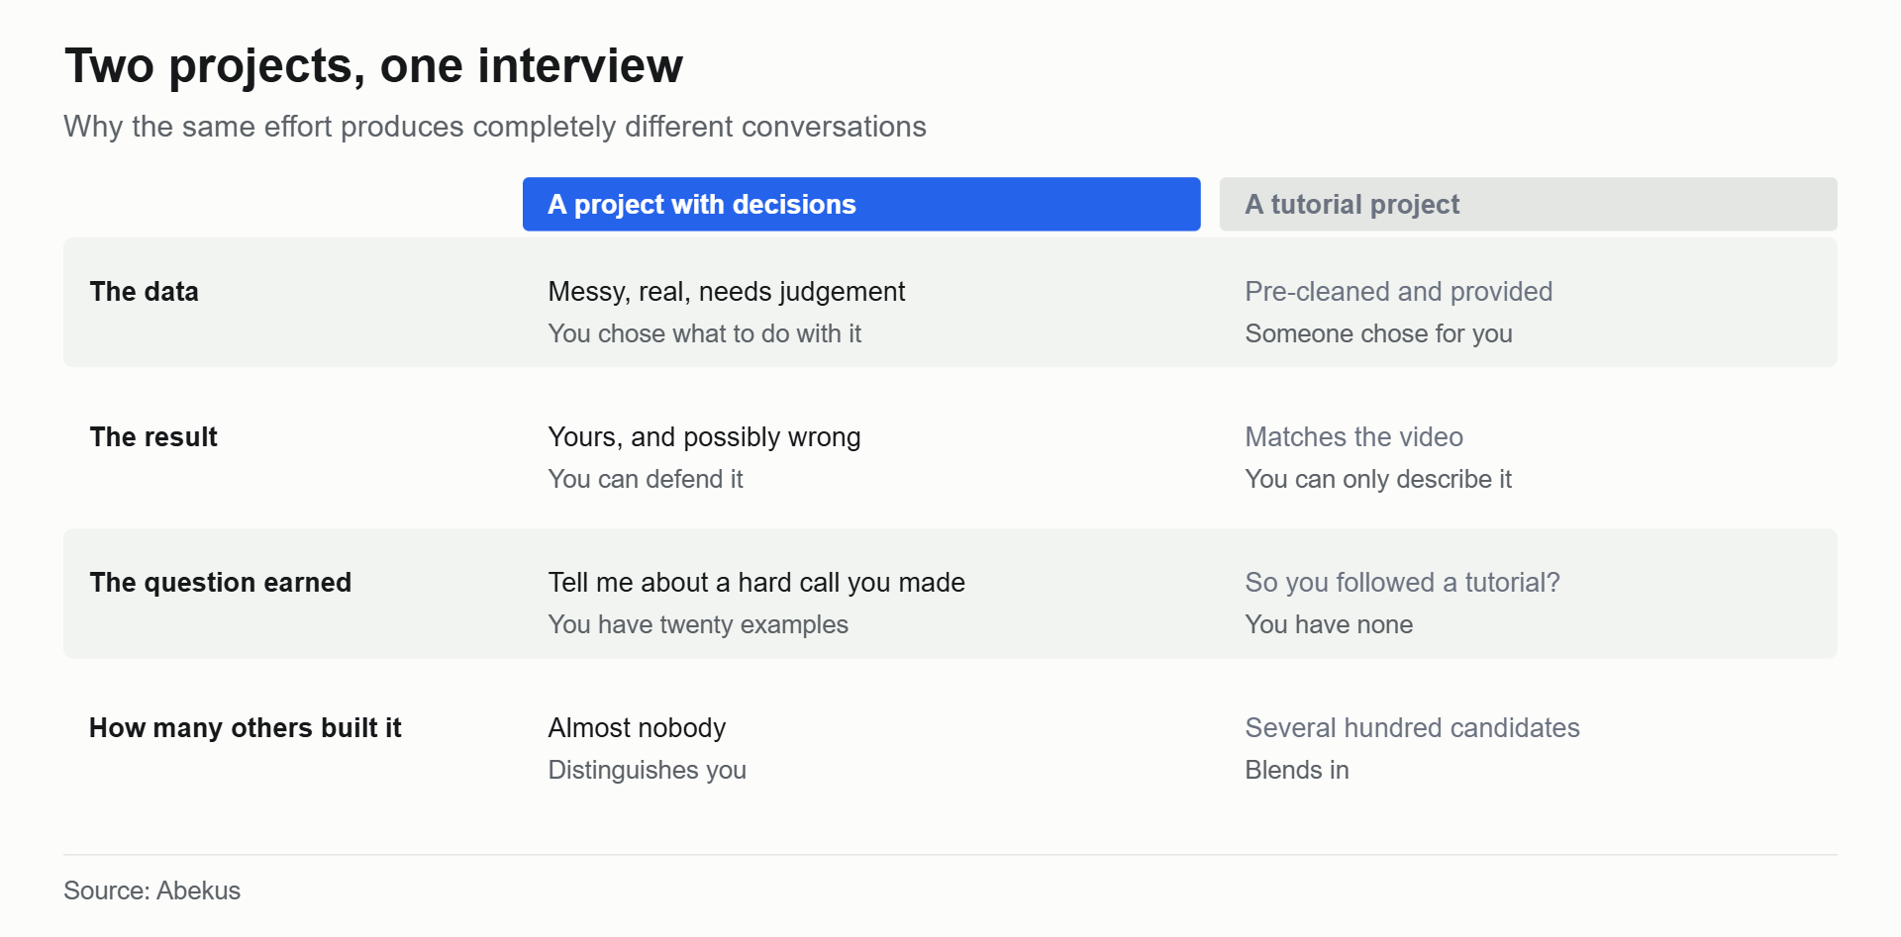Click 'Almost nobody' text

[637, 728]
